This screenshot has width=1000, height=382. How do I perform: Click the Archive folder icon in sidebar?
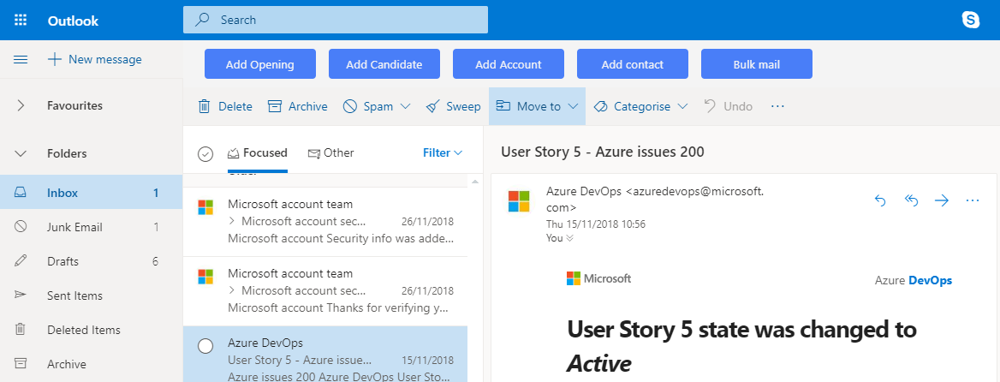tap(21, 363)
